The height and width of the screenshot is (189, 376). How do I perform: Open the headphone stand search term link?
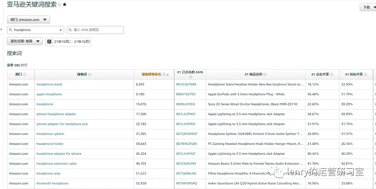coord(49,84)
